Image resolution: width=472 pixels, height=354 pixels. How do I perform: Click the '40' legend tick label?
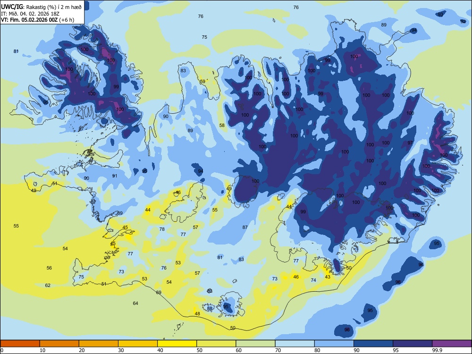click(160, 350)
